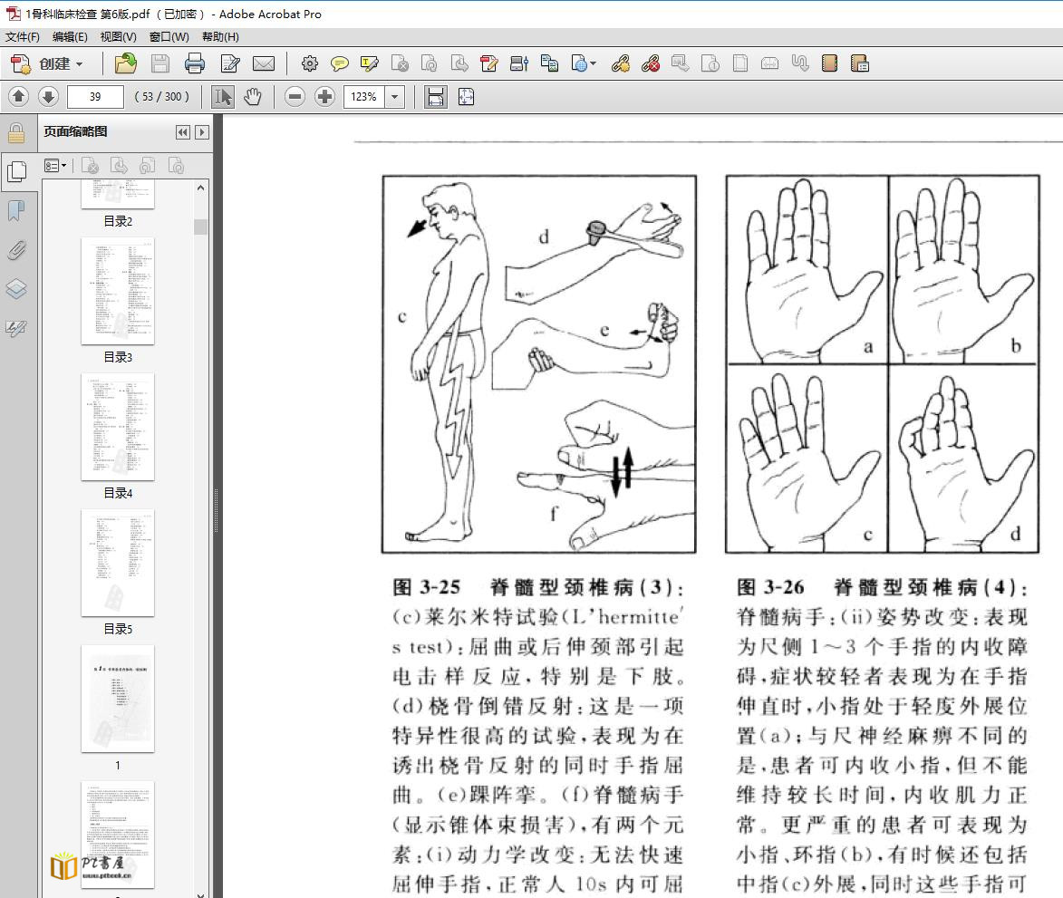This screenshot has height=898, width=1063.
Task: Click the Edit document pencil icon
Action: pyautogui.click(x=230, y=63)
